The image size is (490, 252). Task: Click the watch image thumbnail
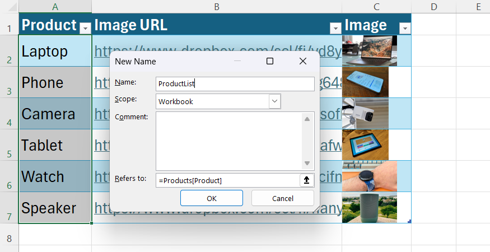coord(370,176)
